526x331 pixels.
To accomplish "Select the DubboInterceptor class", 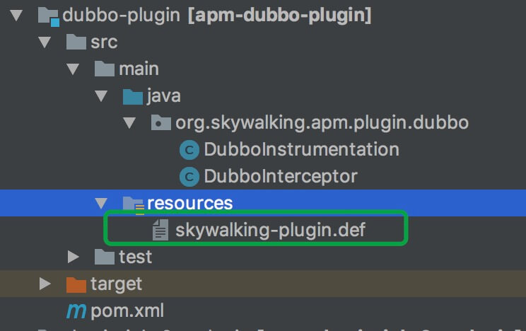I will [x=281, y=177].
